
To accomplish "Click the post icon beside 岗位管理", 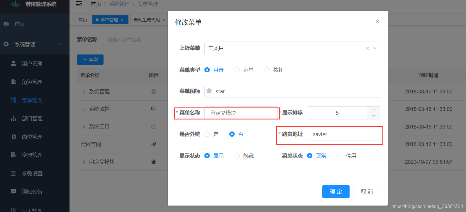I will [x=13, y=136].
